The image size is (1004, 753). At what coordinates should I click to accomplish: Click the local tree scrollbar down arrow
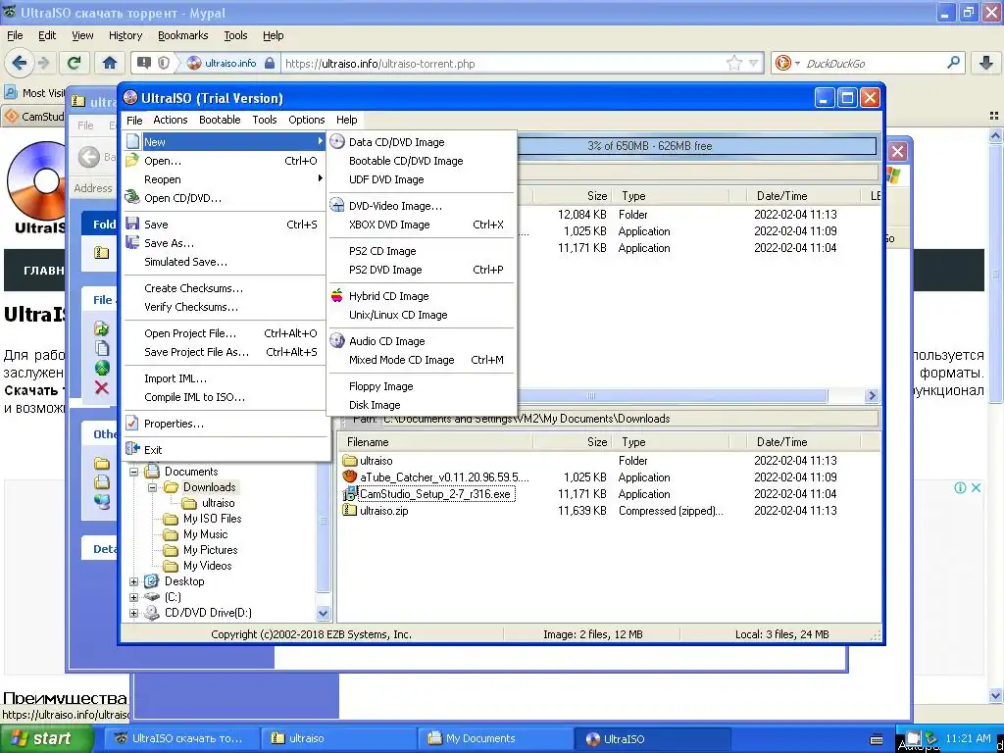324,613
